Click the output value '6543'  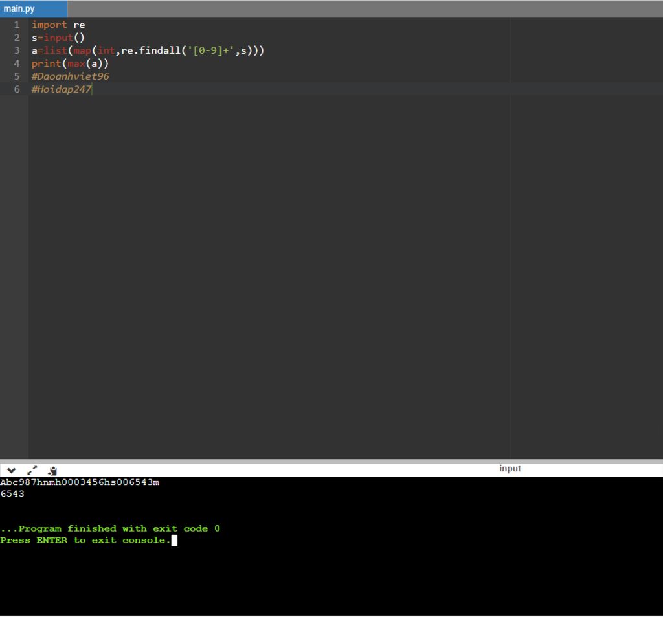tap(12, 494)
